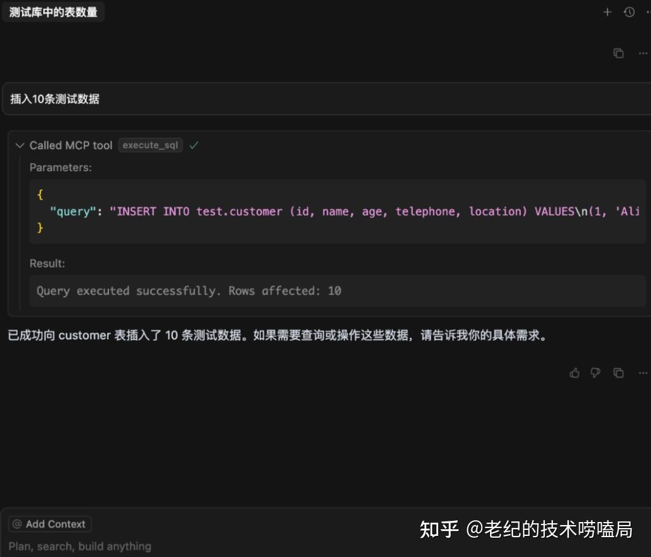Click the green success checkmark
The height and width of the screenshot is (557, 651).
pyautogui.click(x=194, y=145)
